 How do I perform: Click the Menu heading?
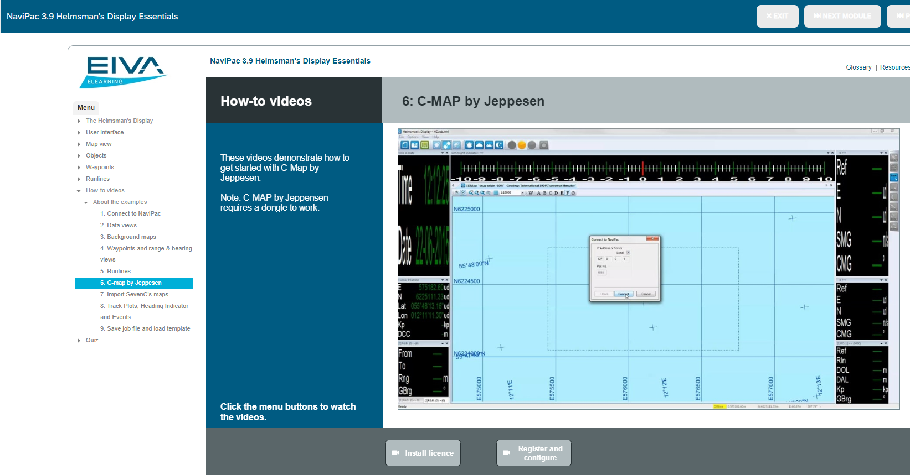pos(86,108)
